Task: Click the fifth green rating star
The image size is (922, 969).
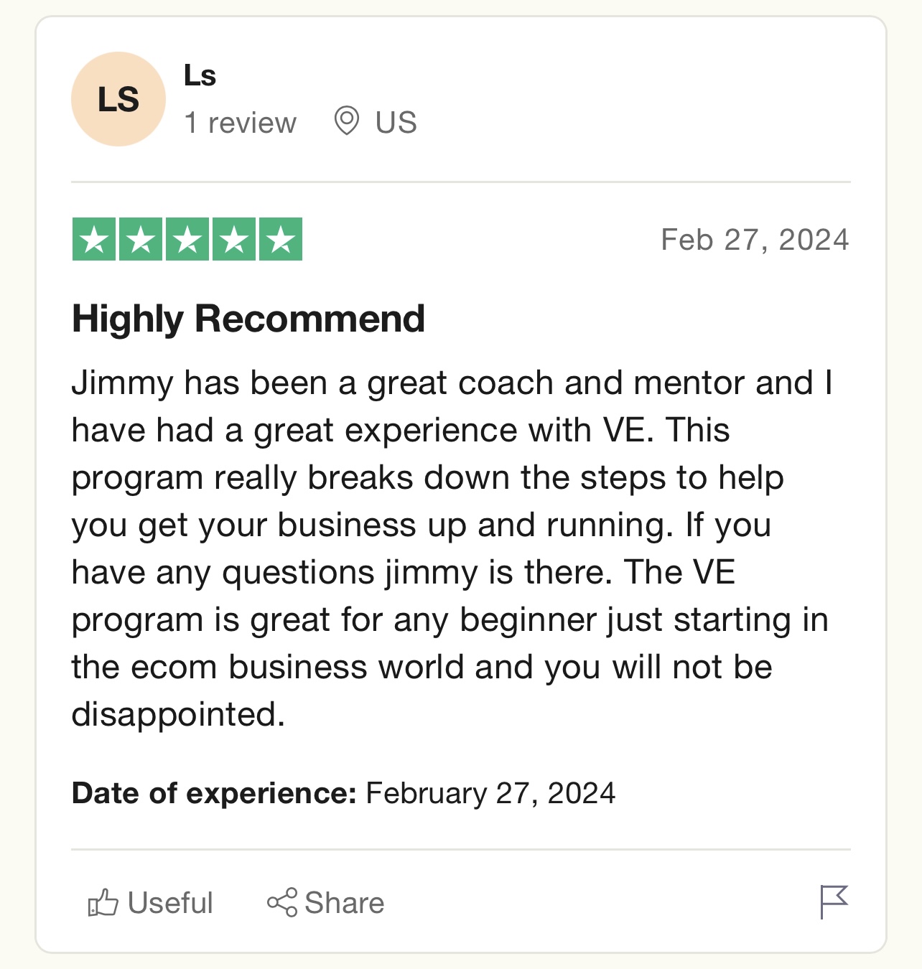Action: (281, 239)
